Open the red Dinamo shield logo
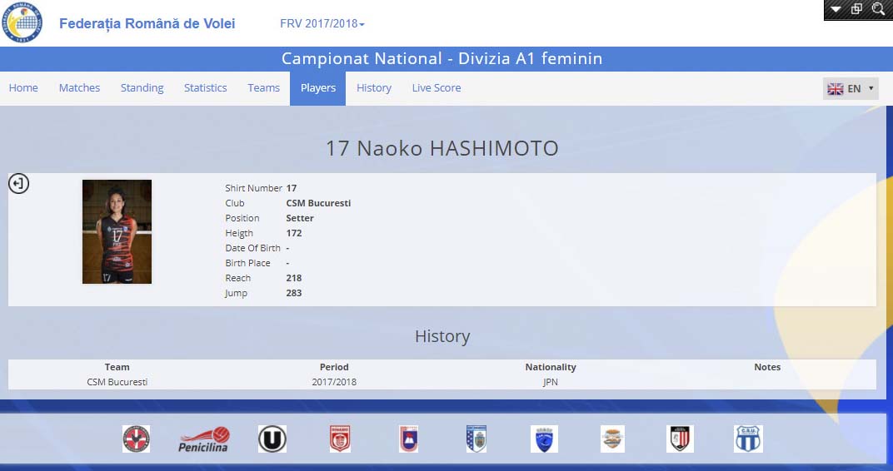893x471 pixels. click(340, 439)
